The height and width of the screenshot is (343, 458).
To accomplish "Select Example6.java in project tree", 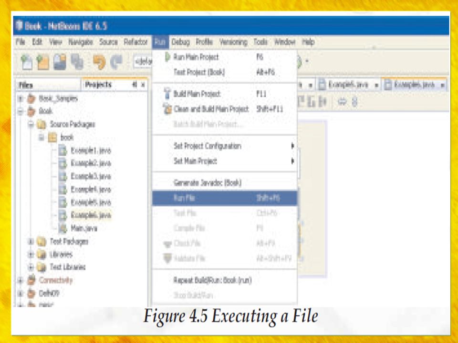I will click(x=91, y=215).
